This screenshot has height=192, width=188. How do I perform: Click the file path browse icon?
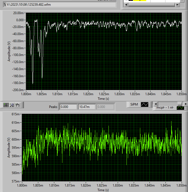pyautogui.click(x=5, y=5)
